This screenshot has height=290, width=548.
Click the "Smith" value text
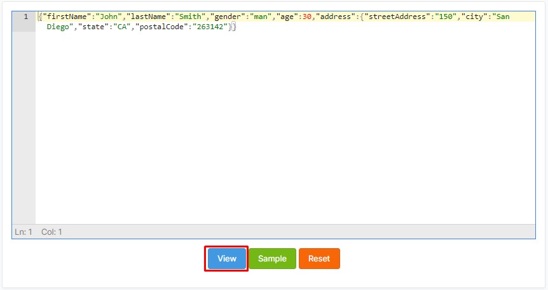(190, 16)
